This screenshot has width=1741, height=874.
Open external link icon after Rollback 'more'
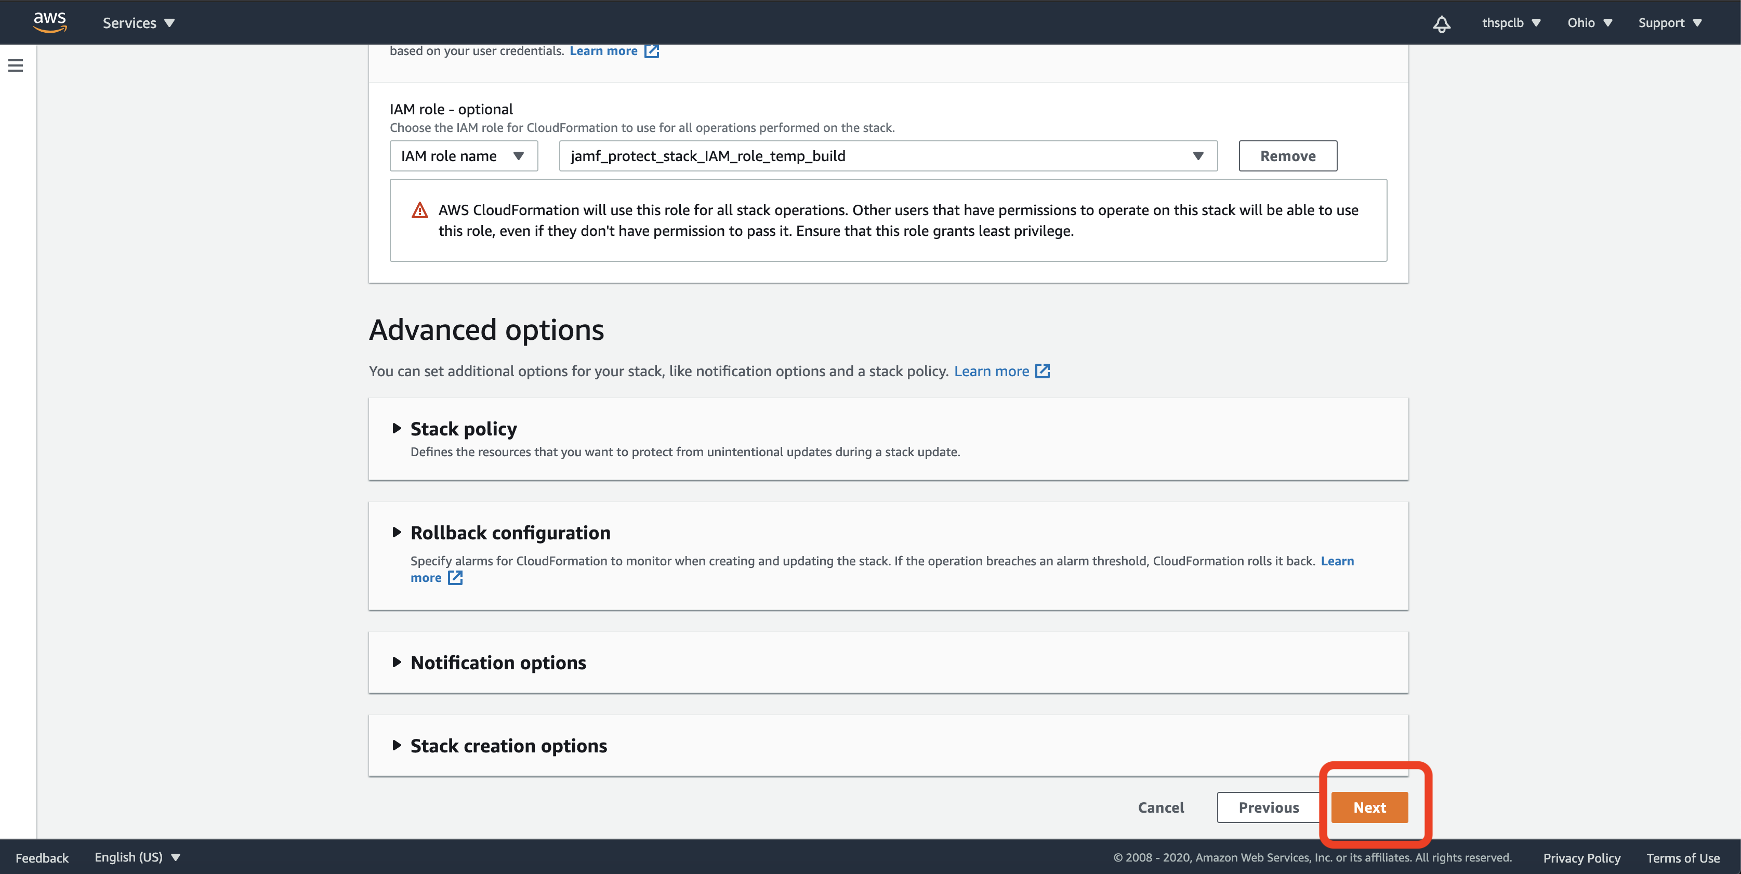tap(456, 578)
